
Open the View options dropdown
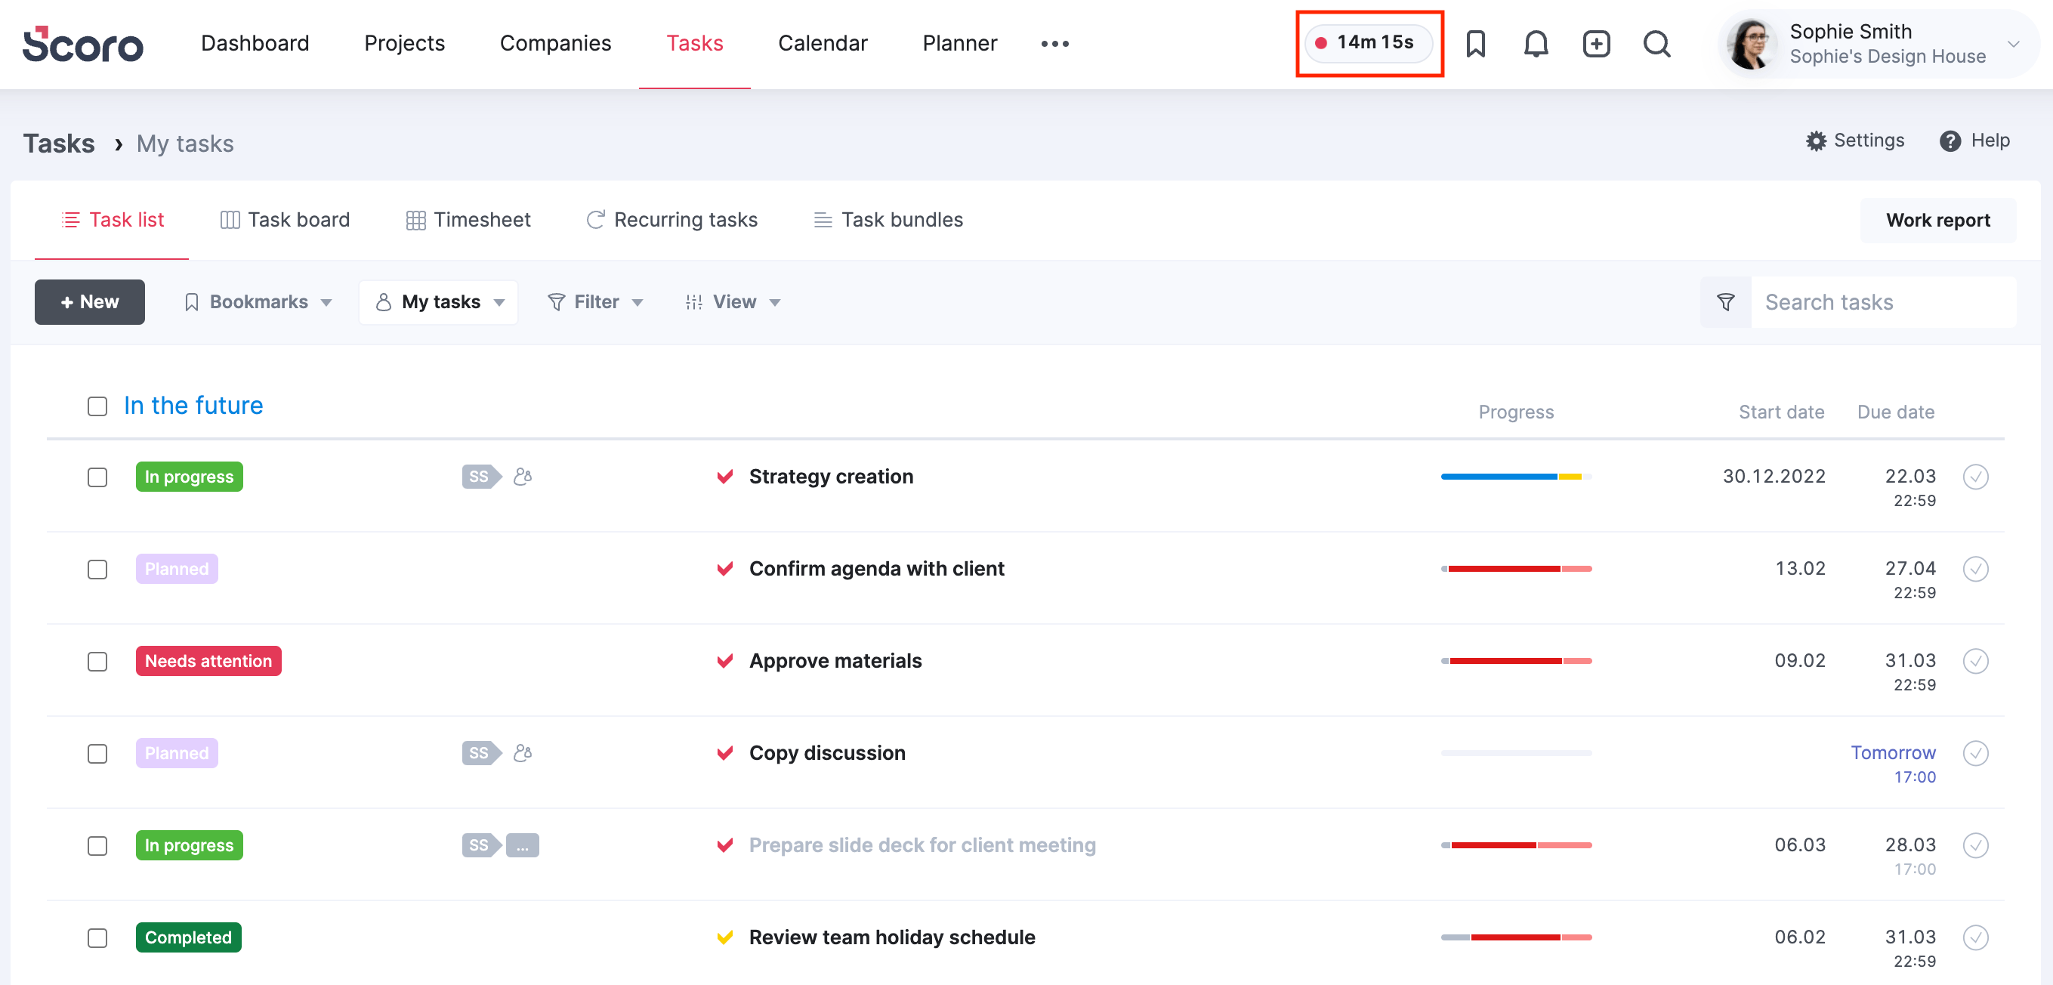pos(733,302)
